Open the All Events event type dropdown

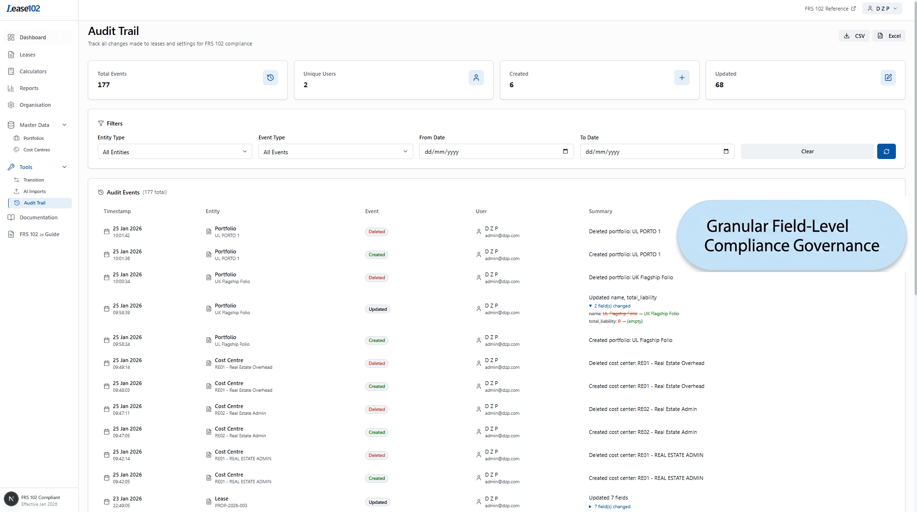coord(335,151)
